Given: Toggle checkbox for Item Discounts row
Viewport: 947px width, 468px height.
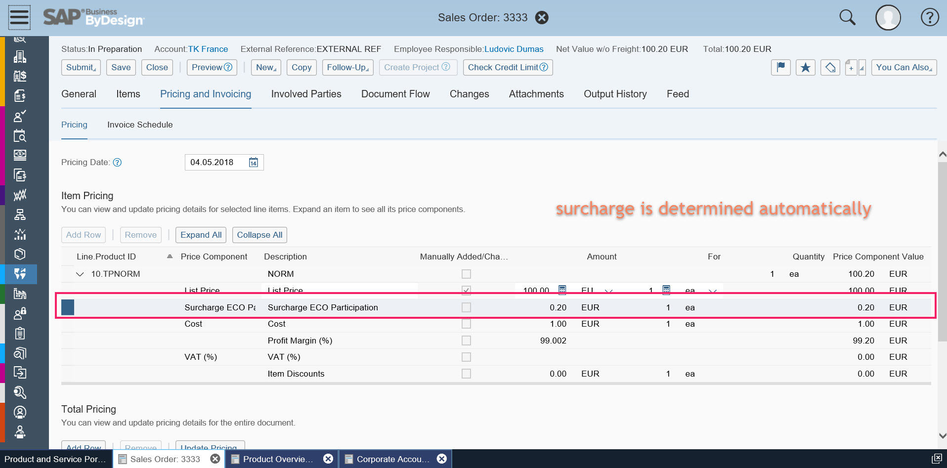Looking at the screenshot, I should point(466,374).
